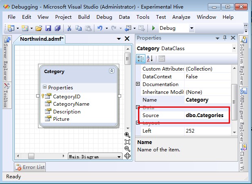This screenshot has height=184, width=252.
Task: Open the Debug menu
Action: (x=104, y=17)
